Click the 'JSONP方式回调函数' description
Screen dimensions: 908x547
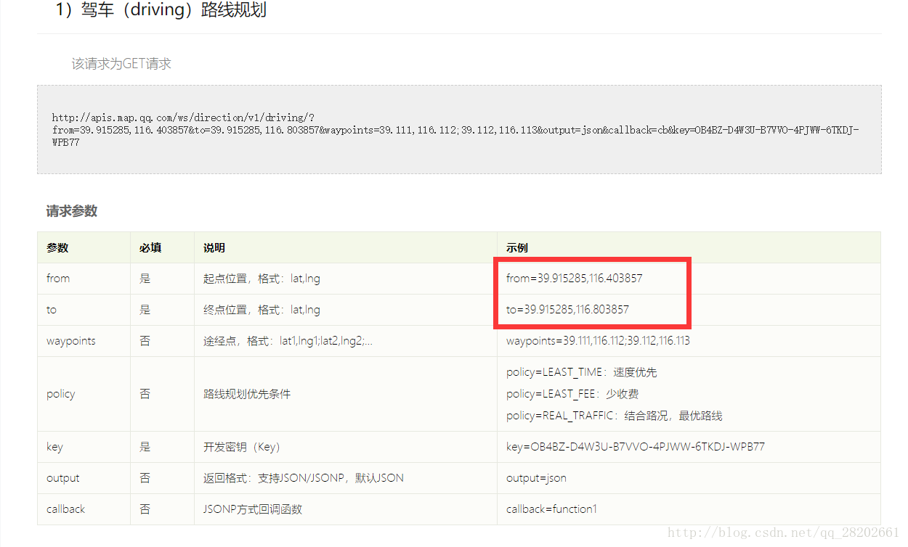(x=253, y=509)
